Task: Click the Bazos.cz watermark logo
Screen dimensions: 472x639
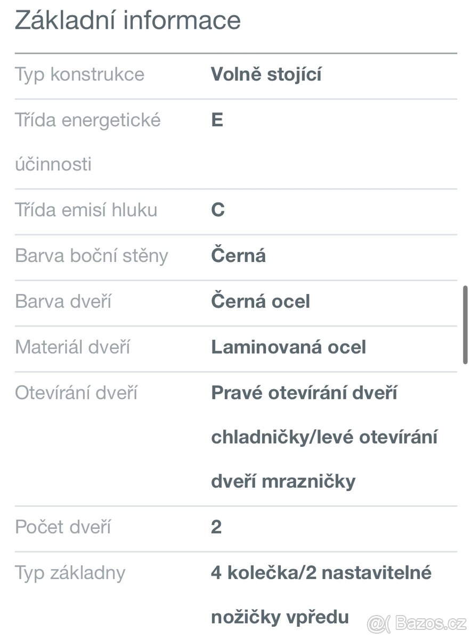Action: (417, 622)
